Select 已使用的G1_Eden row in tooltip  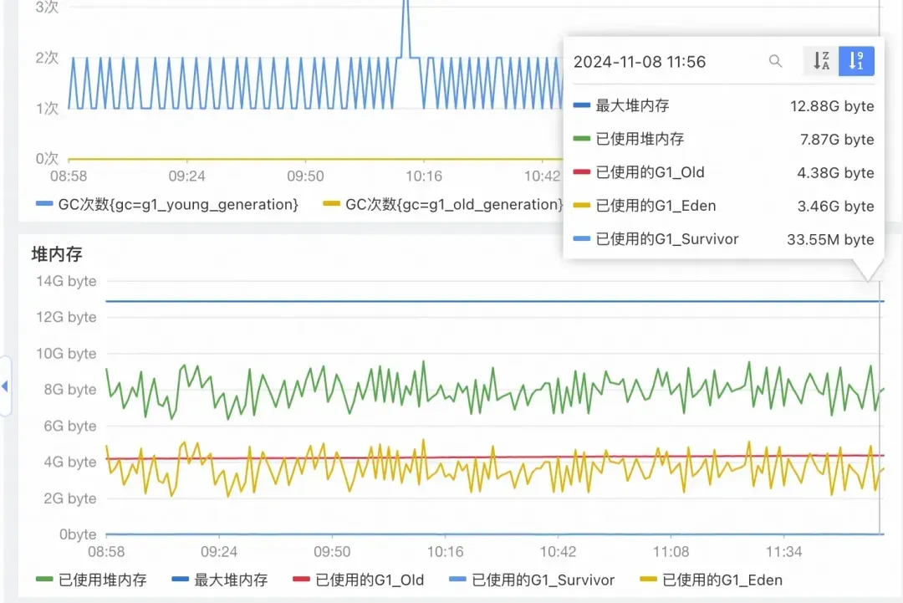click(724, 207)
